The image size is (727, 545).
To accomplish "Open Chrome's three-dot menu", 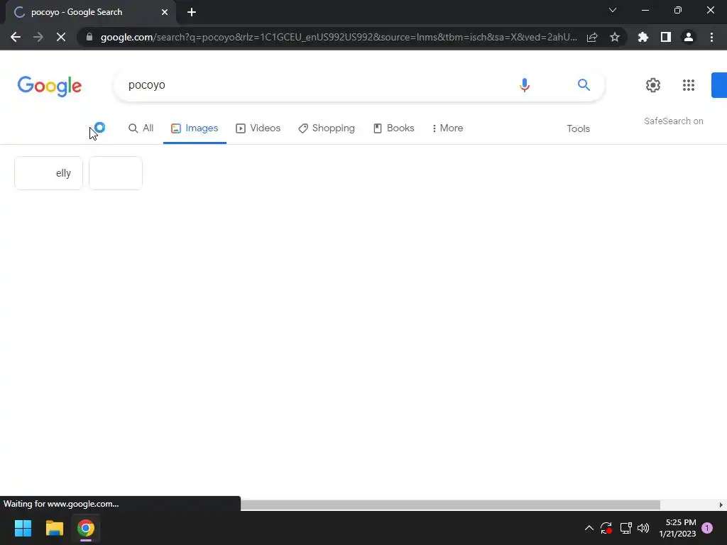I will (711, 37).
